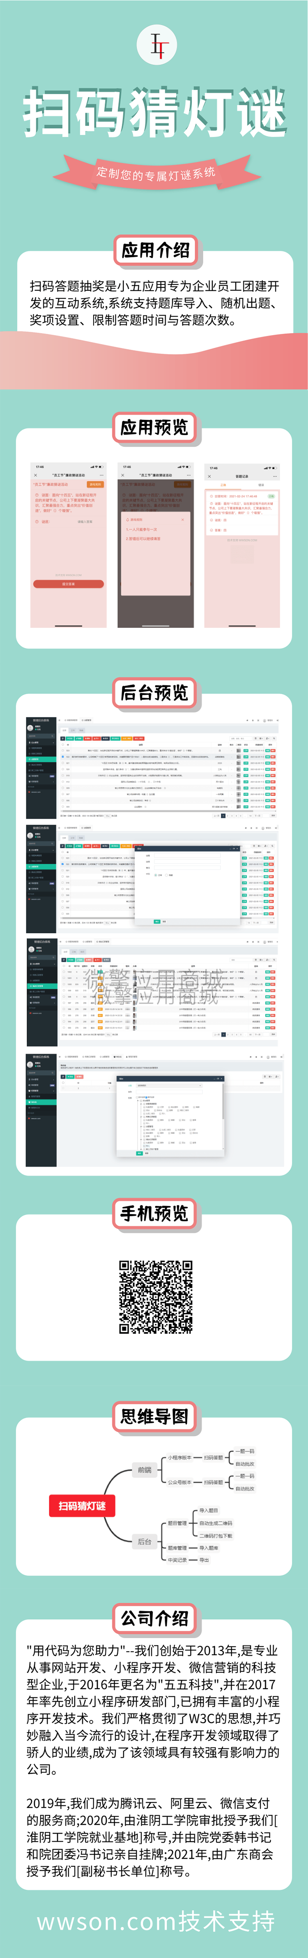308x1958 pixels.
Task: Click the red 提交答案 button in the first phone preview
Action: click(68, 584)
